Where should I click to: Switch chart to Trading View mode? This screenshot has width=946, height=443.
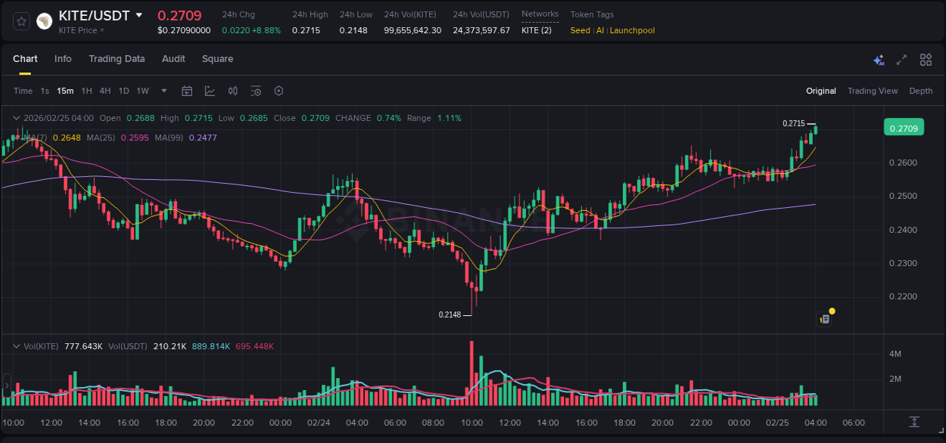point(873,91)
